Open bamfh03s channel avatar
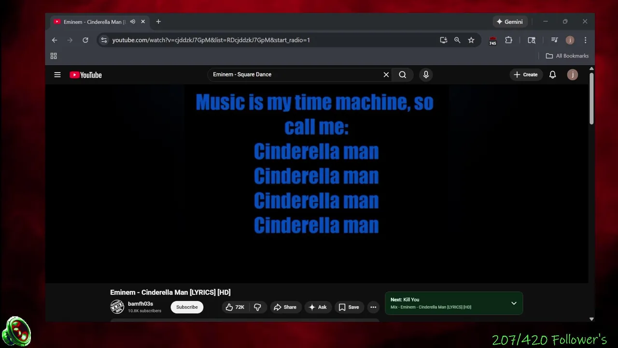The image size is (618, 348). pos(117,307)
